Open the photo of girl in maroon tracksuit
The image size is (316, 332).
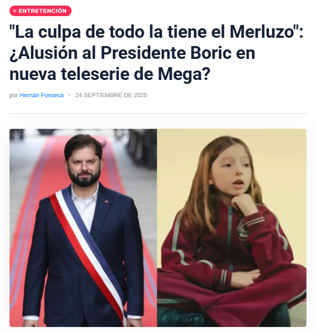click(x=232, y=228)
